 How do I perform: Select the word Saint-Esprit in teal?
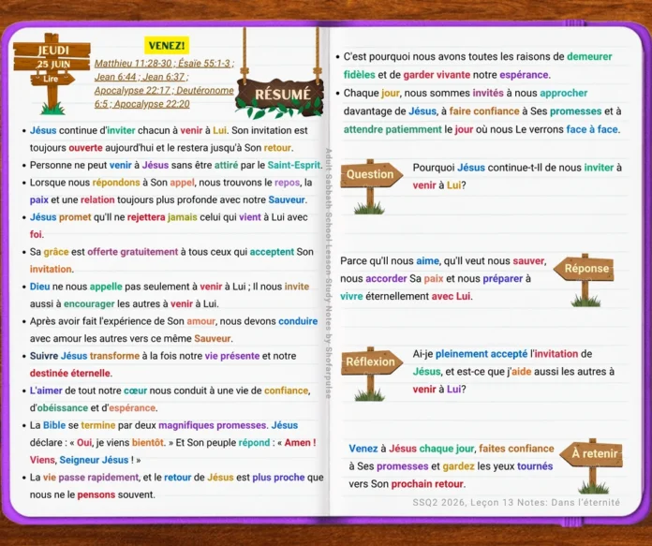pyautogui.click(x=294, y=165)
